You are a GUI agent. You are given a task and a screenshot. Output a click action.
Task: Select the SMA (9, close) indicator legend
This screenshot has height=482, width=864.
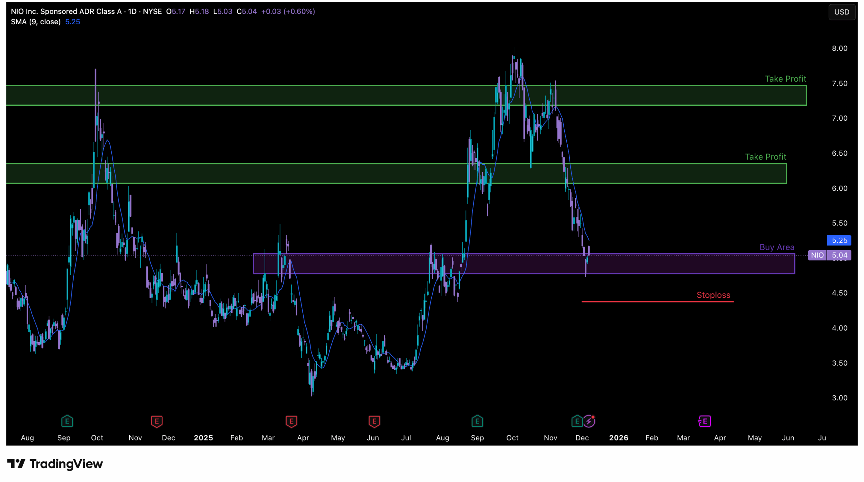[36, 22]
